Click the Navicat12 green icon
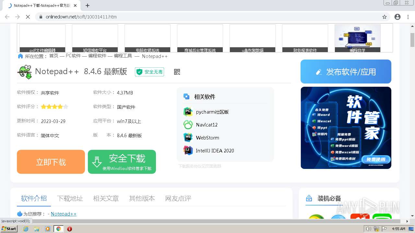This screenshot has width=415, height=233. (x=188, y=125)
